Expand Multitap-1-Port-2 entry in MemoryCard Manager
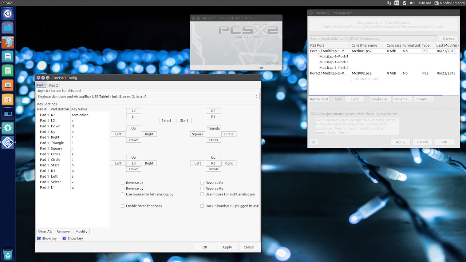466x262 pixels. [x=333, y=56]
